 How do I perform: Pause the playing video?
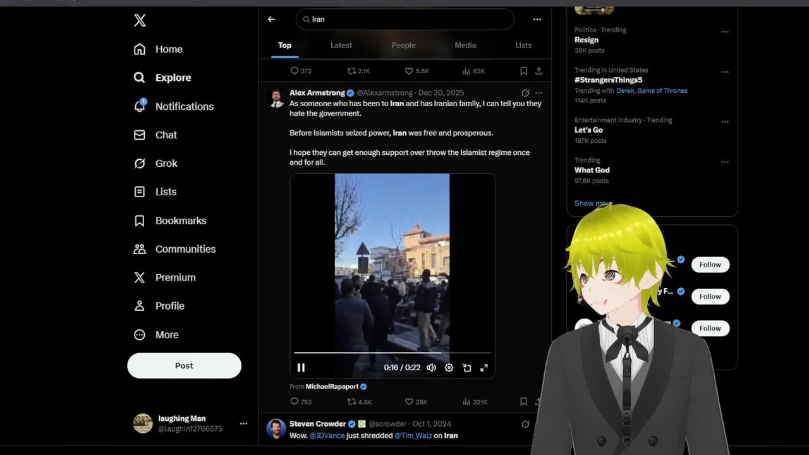[x=301, y=368]
